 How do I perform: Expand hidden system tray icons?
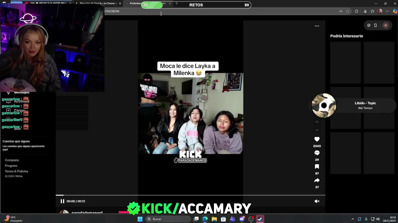click(x=353, y=219)
